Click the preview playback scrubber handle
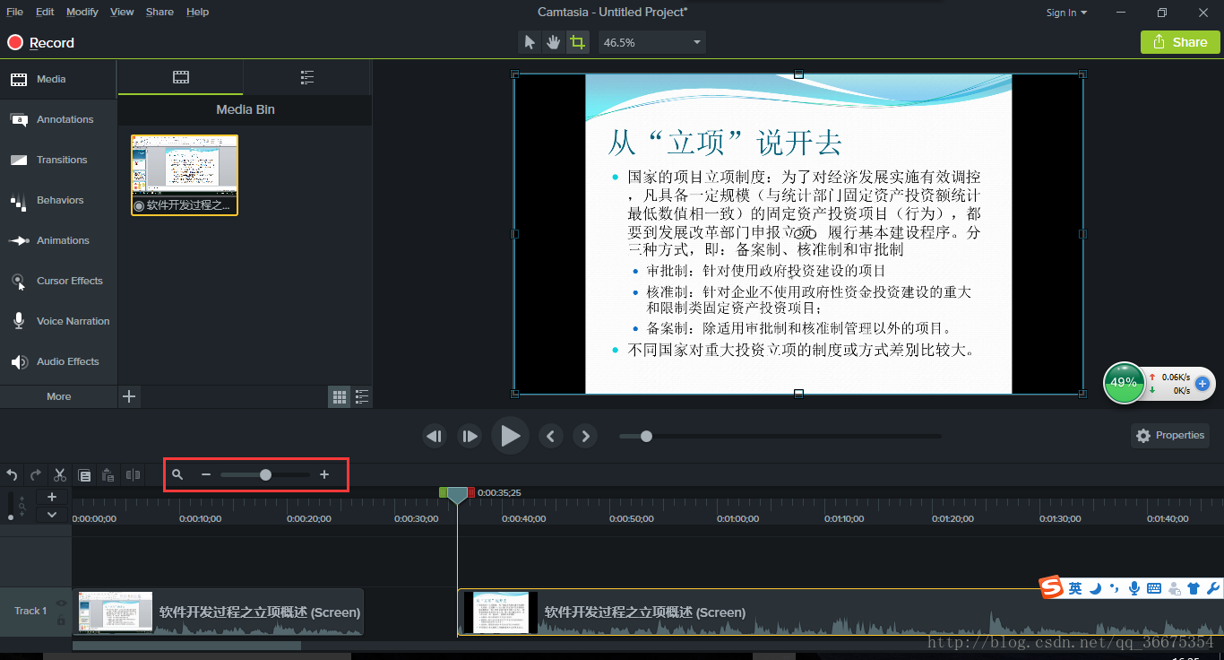 (646, 437)
